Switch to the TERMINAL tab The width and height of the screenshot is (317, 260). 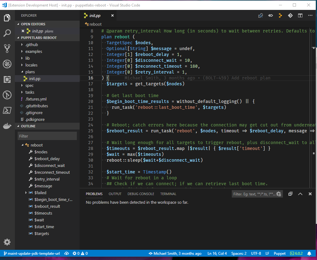[168, 194]
